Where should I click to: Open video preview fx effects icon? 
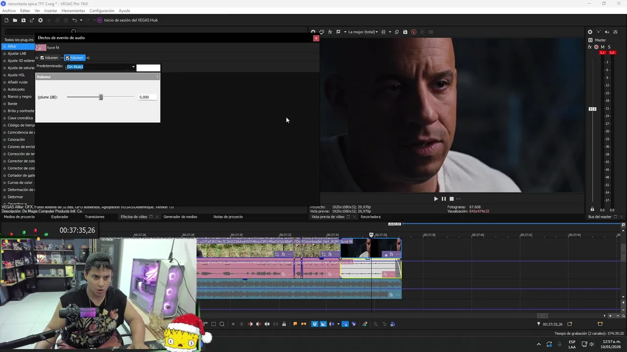click(x=330, y=32)
